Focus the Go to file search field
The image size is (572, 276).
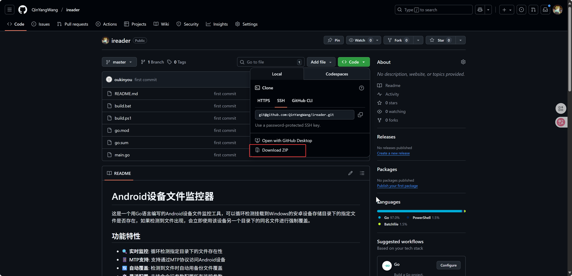[x=271, y=62]
